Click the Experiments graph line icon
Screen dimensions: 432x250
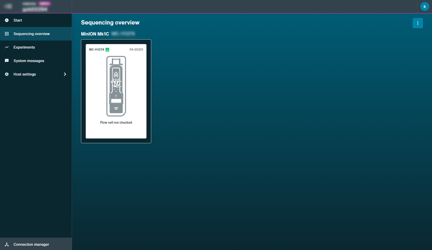coord(6,47)
